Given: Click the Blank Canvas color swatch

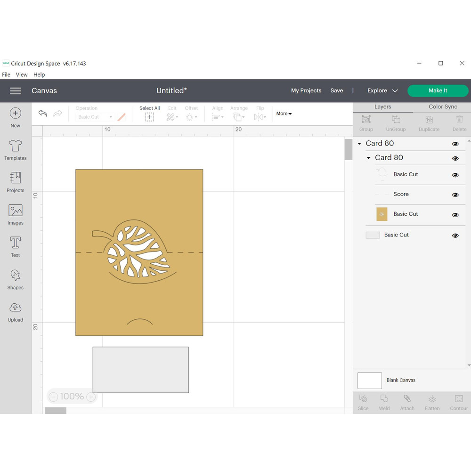Looking at the screenshot, I should 370,381.
